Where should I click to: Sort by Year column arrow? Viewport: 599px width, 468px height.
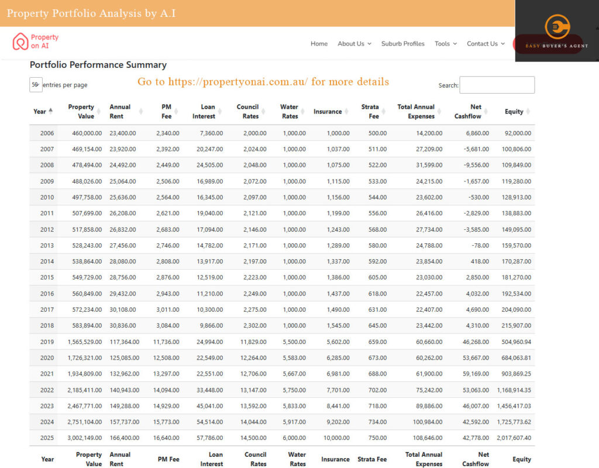pyautogui.click(x=50, y=111)
